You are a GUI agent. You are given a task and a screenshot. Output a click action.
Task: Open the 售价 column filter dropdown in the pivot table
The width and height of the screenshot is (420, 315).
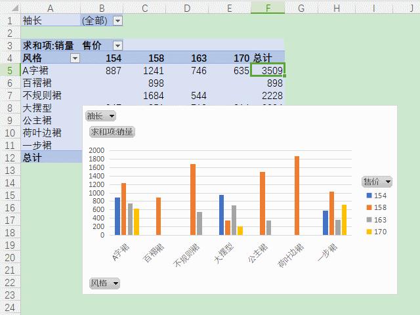tap(118, 45)
